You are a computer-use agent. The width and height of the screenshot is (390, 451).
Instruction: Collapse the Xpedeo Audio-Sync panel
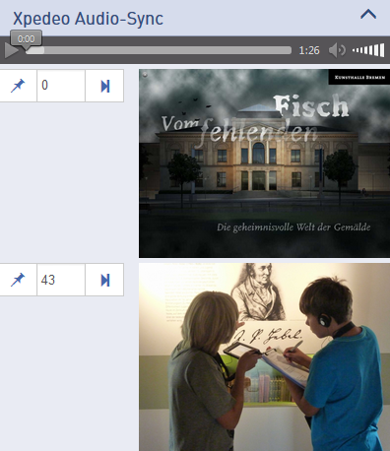tap(368, 15)
